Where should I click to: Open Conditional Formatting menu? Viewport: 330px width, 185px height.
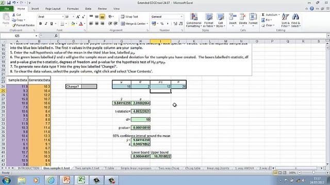coord(194,20)
